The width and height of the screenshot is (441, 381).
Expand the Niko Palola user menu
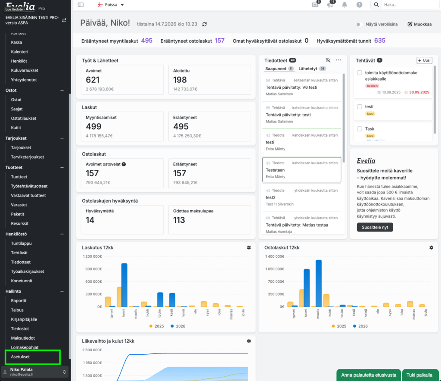[35, 372]
